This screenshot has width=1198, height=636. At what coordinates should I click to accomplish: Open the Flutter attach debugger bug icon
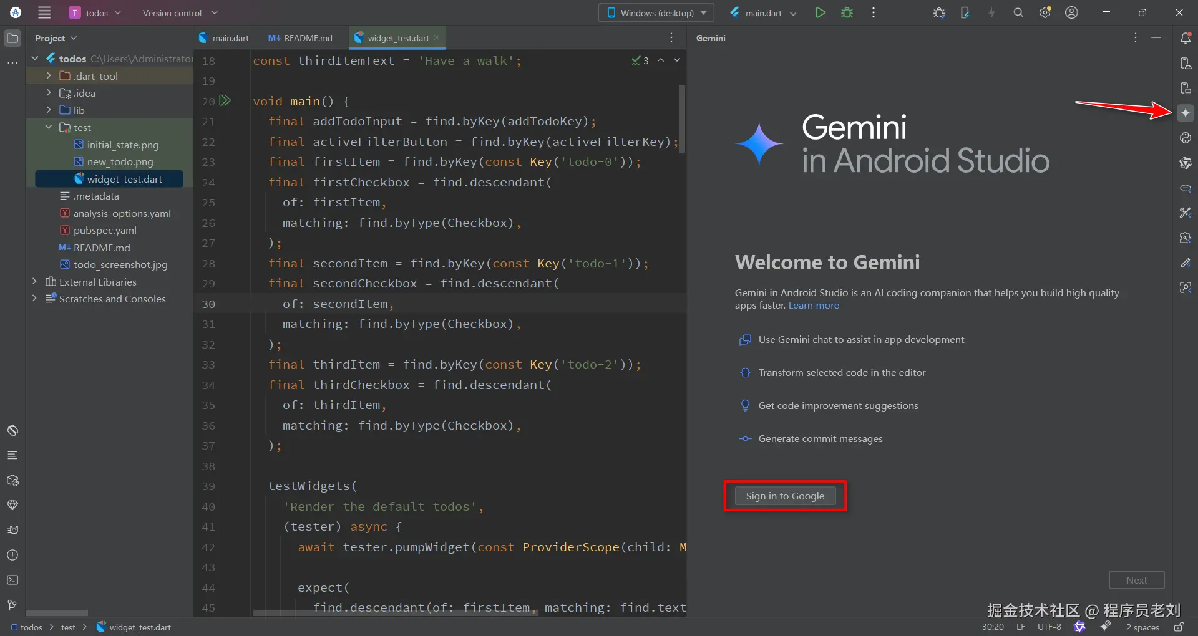pyautogui.click(x=939, y=12)
